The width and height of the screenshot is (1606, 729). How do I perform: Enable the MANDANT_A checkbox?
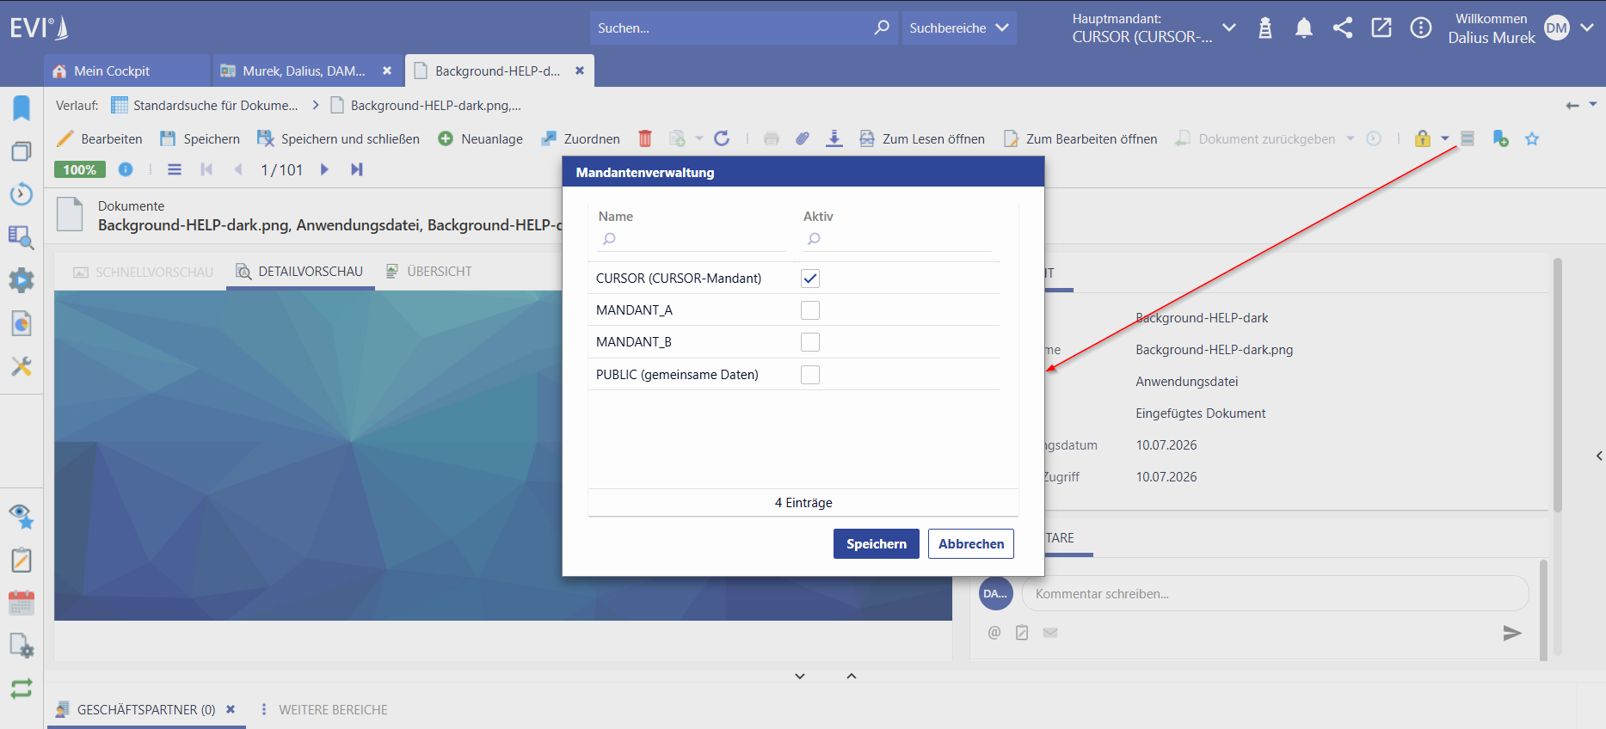810,310
